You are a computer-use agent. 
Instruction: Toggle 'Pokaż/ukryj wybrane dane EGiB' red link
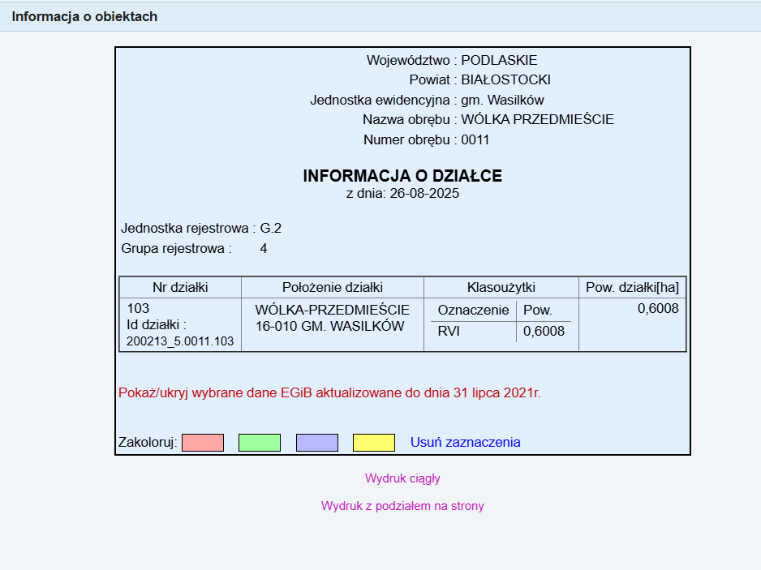tap(329, 393)
